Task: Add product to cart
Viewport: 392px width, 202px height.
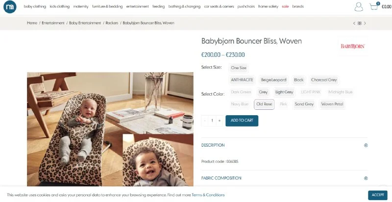Action: [x=242, y=121]
